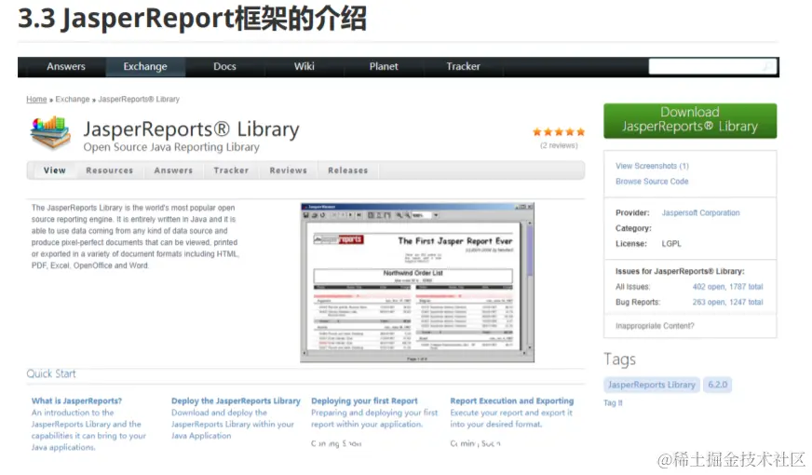812x475 pixels.
Task: Click the JasperReports Library breadcrumb text
Action: pyautogui.click(x=139, y=99)
